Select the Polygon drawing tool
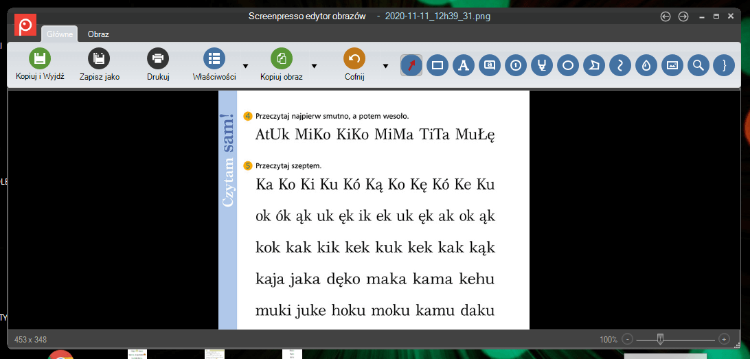The width and height of the screenshot is (750, 359). click(594, 65)
